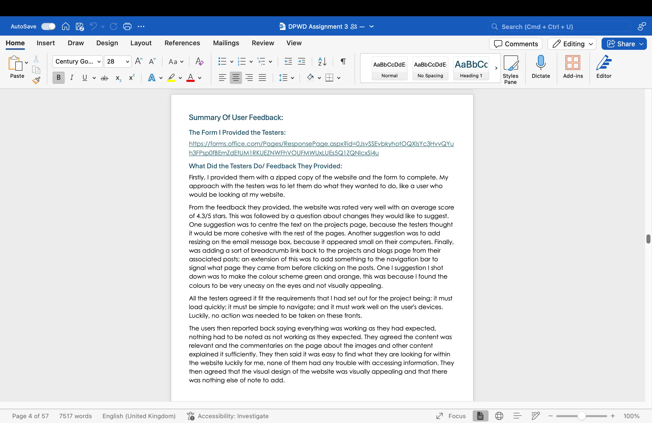Image resolution: width=652 pixels, height=423 pixels.
Task: Open the Review ribbon tab
Action: coord(262,43)
